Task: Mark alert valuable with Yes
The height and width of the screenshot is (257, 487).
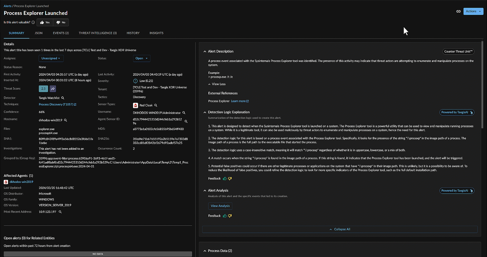Action: [45, 22]
